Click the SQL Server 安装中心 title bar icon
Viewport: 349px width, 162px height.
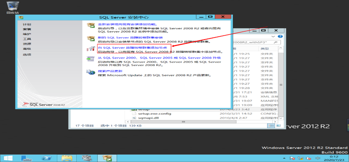coord(21,17)
